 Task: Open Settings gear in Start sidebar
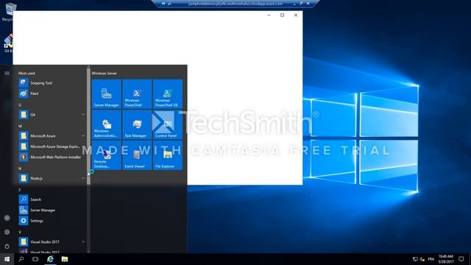7,232
